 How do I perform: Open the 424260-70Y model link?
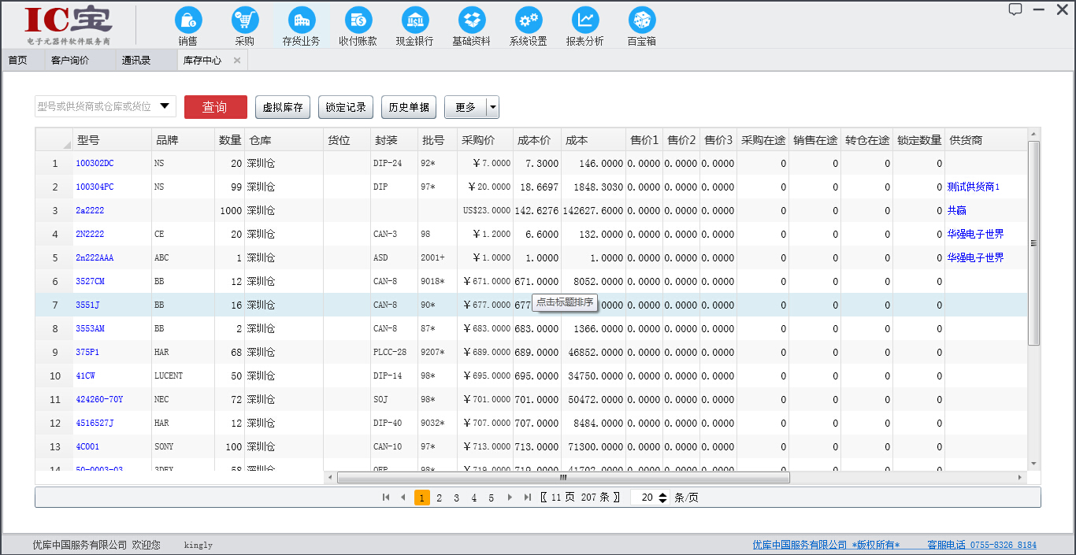pyautogui.click(x=99, y=400)
